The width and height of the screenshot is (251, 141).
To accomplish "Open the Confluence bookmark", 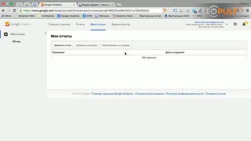I will coord(46,16).
